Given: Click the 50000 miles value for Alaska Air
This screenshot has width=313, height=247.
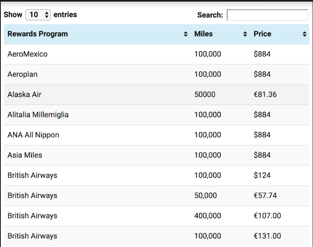Looking at the screenshot, I should click(x=205, y=94).
